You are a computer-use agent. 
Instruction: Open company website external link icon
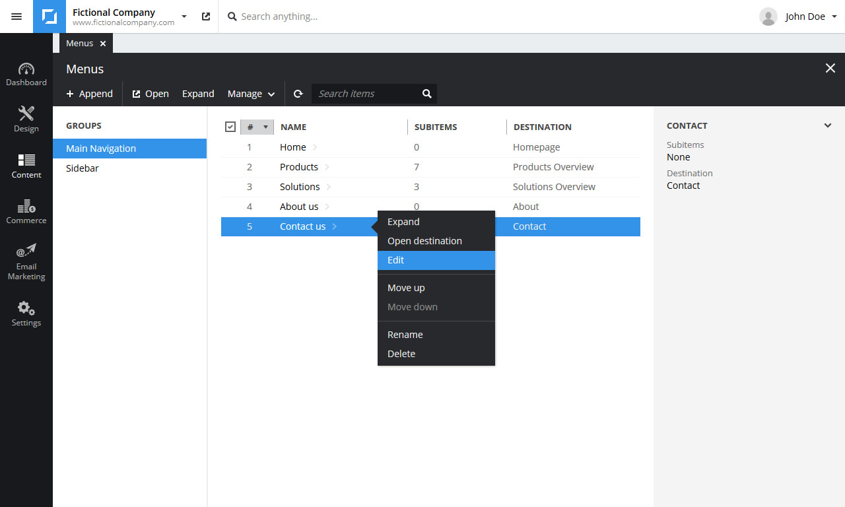[206, 17]
